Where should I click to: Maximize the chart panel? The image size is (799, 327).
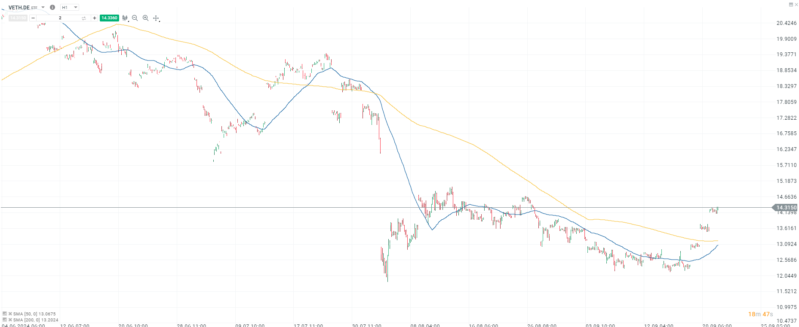[x=791, y=4]
